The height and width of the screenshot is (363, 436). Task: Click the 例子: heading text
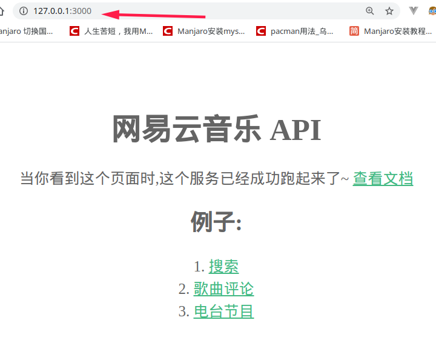(216, 222)
